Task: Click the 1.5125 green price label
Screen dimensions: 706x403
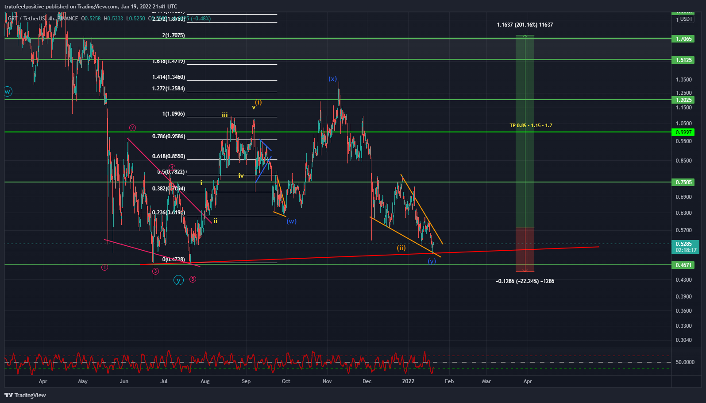Action: click(683, 60)
